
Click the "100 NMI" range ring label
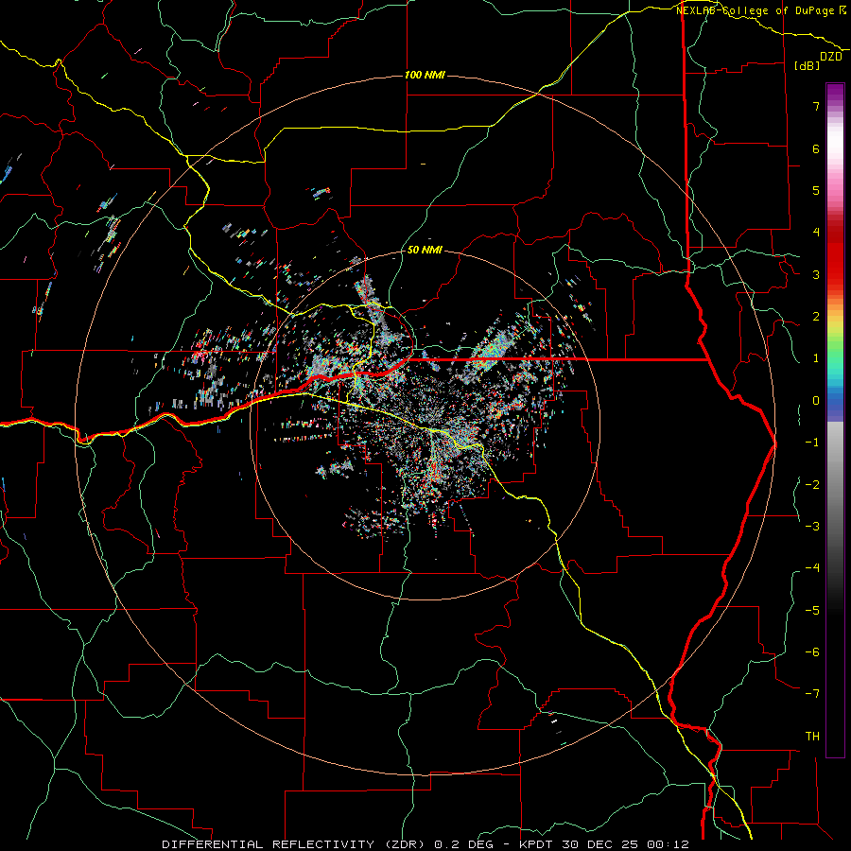(425, 75)
